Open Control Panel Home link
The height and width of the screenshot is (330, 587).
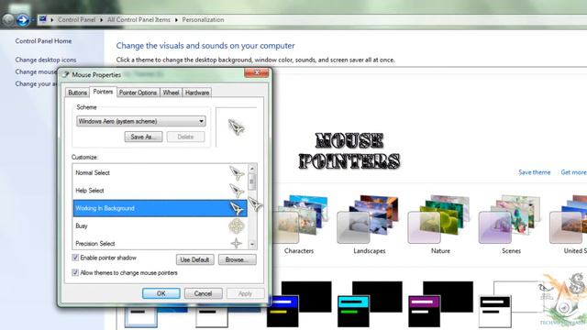coord(43,41)
